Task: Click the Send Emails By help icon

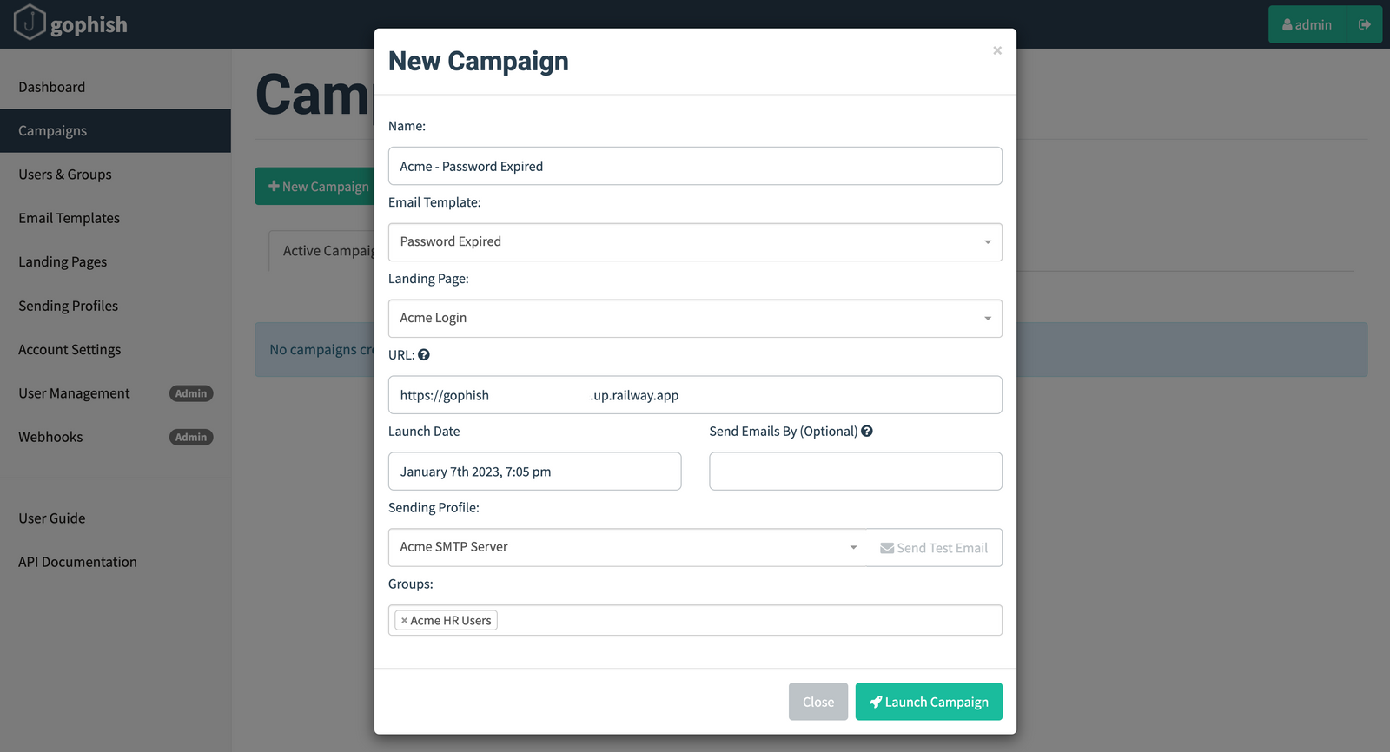Action: coord(866,431)
